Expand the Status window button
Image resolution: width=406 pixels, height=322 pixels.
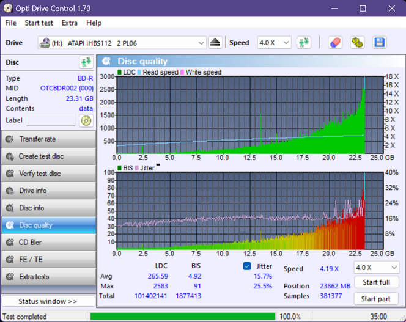(x=48, y=301)
